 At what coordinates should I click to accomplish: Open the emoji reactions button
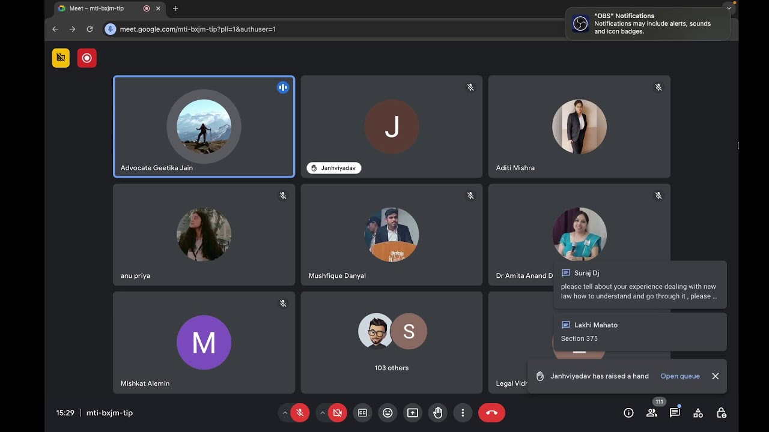point(388,413)
